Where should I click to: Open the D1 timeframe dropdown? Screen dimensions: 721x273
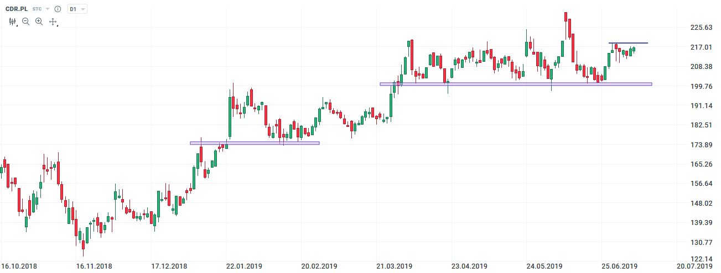(77, 9)
